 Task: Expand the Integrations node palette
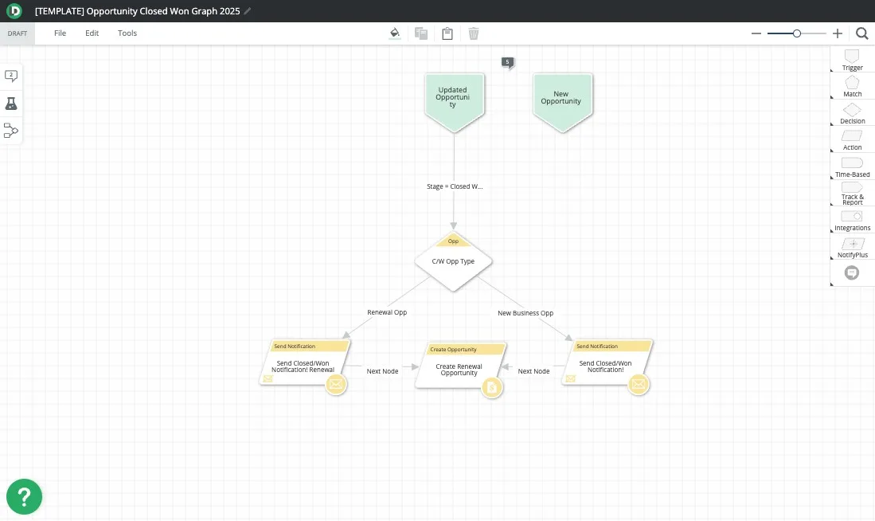point(852,220)
